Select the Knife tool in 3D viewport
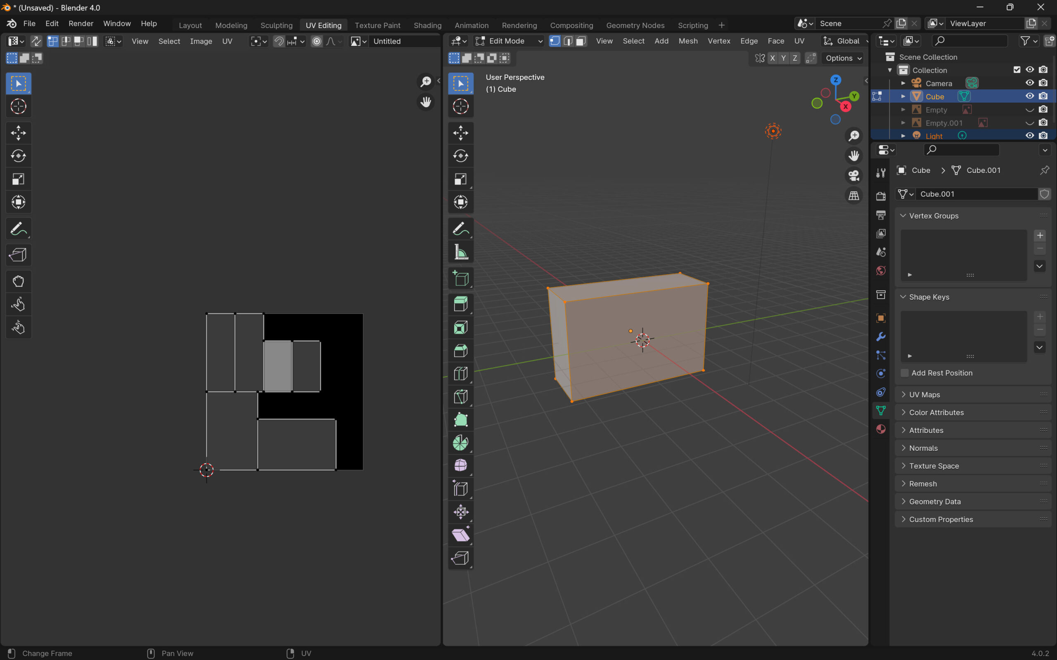The height and width of the screenshot is (660, 1057). pyautogui.click(x=460, y=397)
